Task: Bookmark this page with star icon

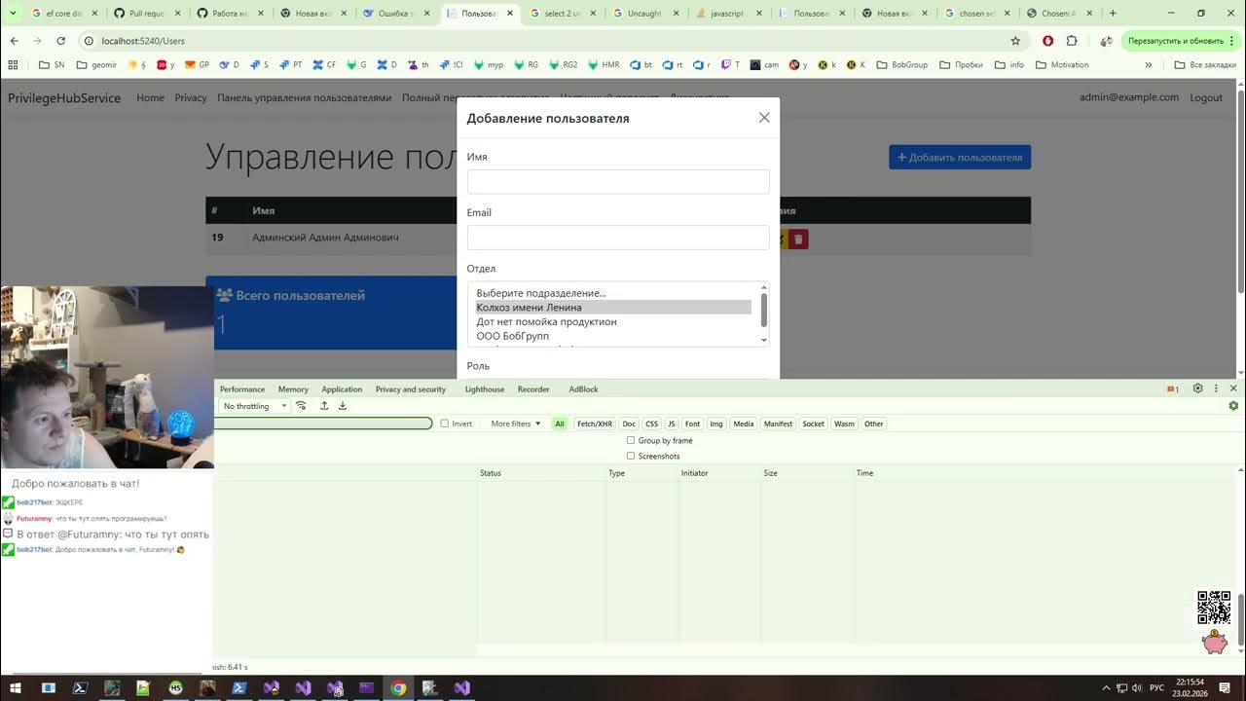Action: coord(1015,41)
